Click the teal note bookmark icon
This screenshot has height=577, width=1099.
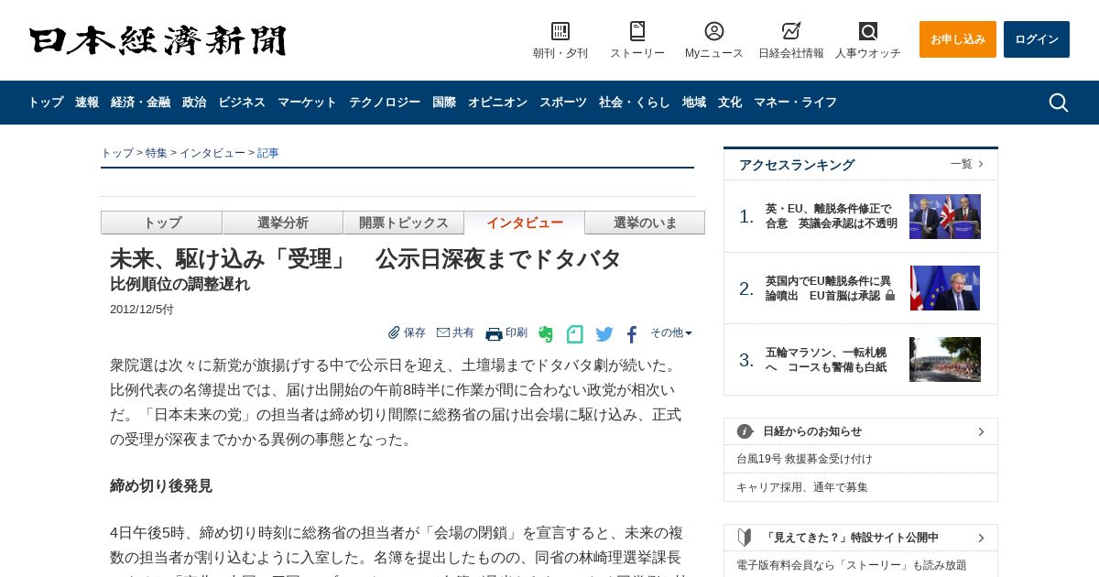(574, 334)
